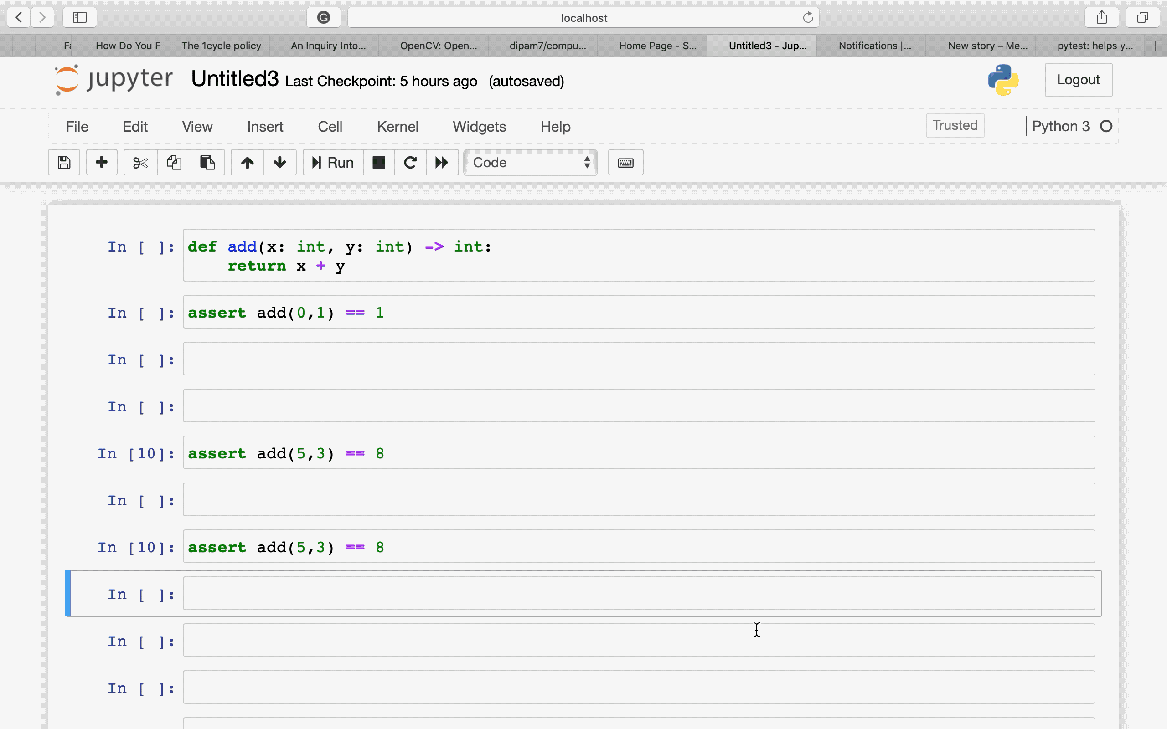1167x729 pixels.
Task: Click the Logout button
Action: pyautogui.click(x=1078, y=80)
